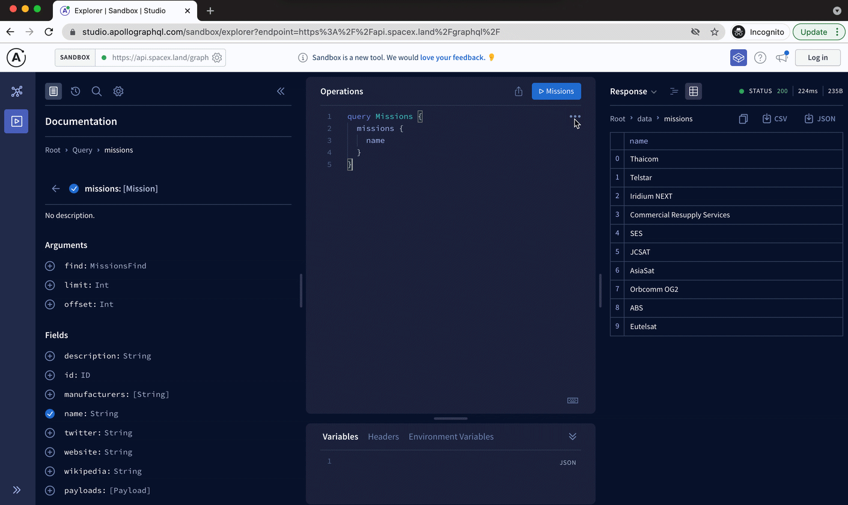848x505 pixels.
Task: Click the feedback info icon in banner
Action: (x=303, y=58)
